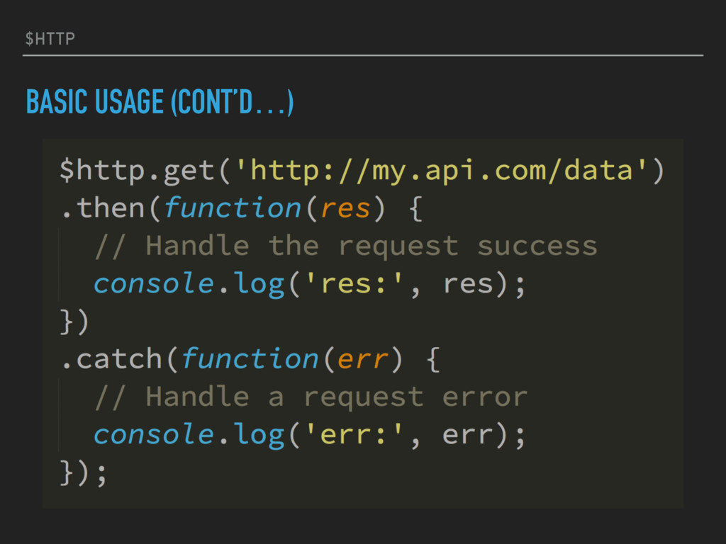
Task: Click the horizontal divider line under $HTTP
Action: 363,55
